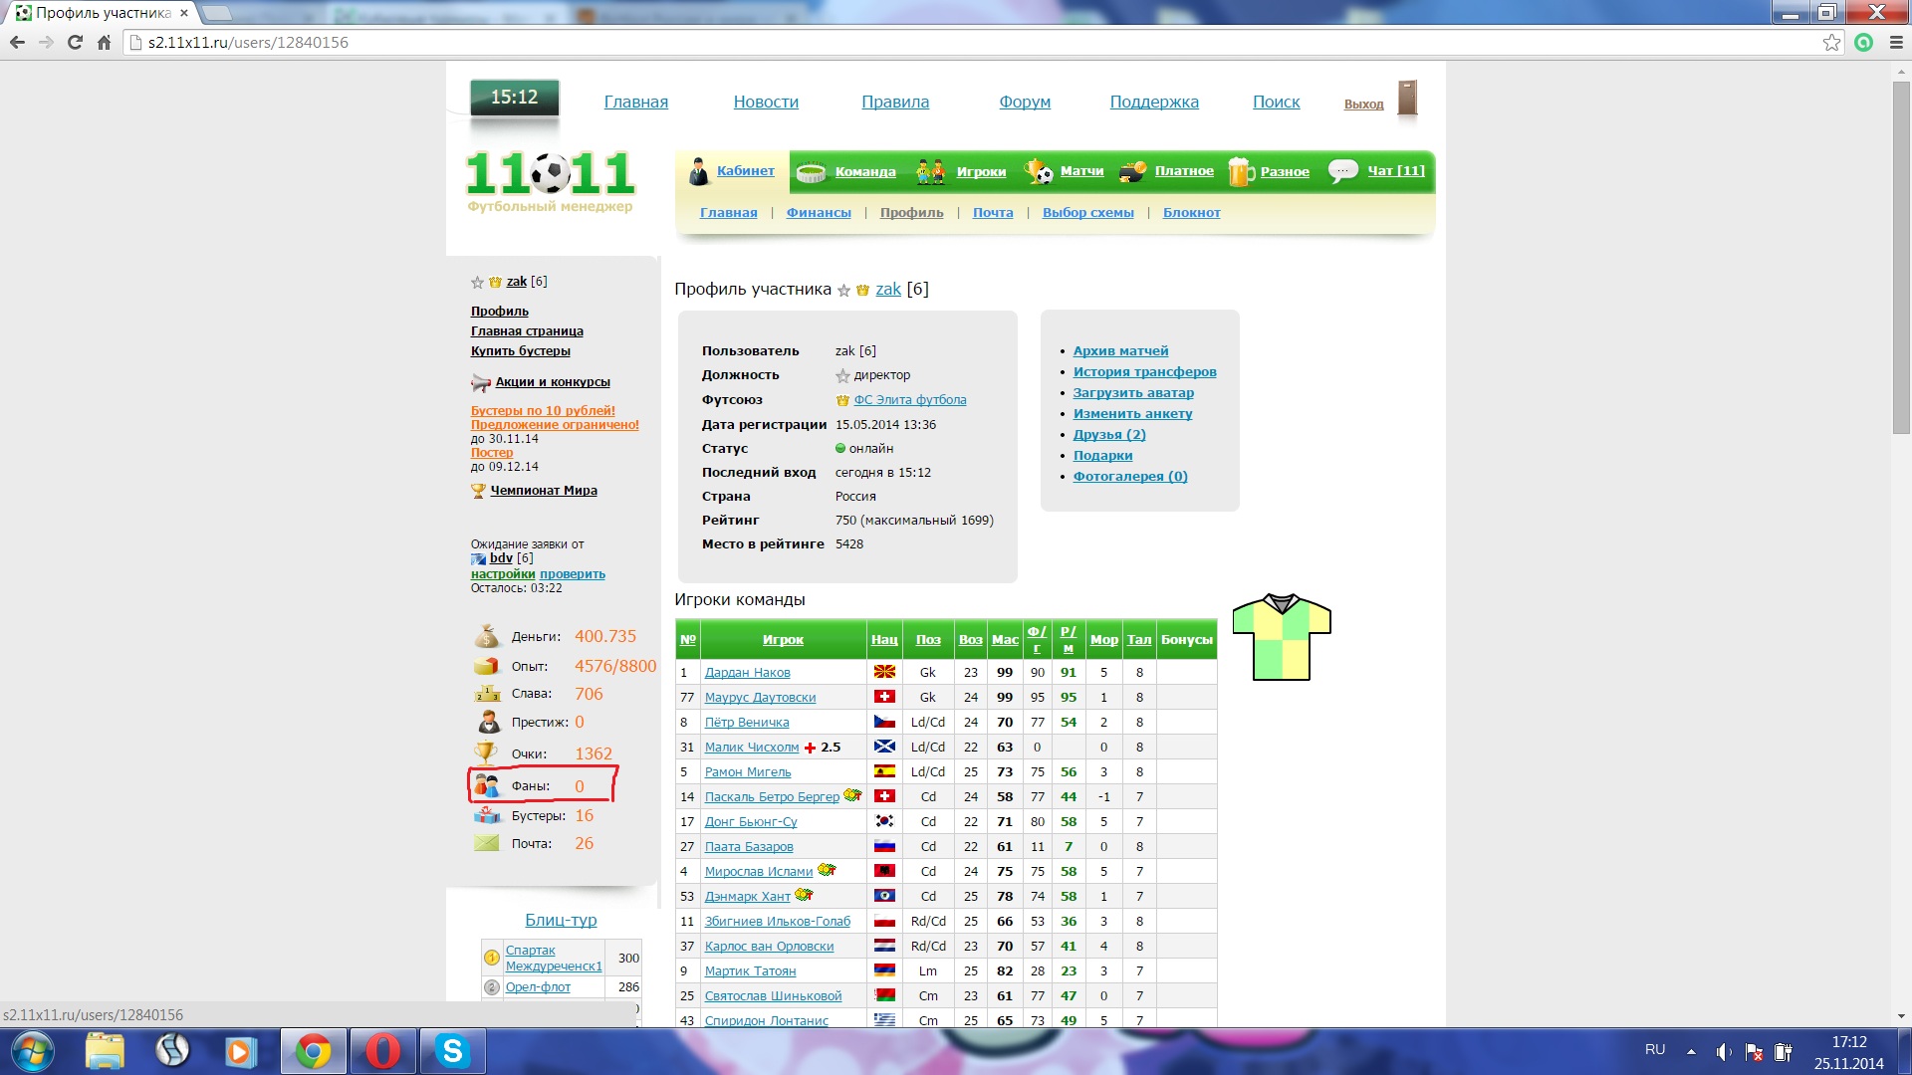This screenshot has width=1912, height=1075.
Task: Click the RU language indicator in tray
Action: [x=1654, y=1049]
